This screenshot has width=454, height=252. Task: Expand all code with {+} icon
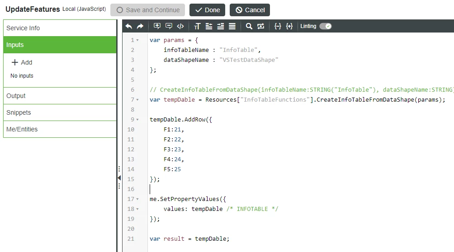tap(289, 26)
